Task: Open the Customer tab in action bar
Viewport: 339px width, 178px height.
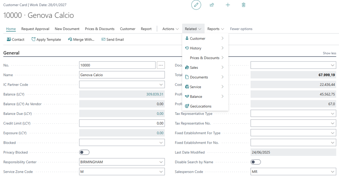Action: pyautogui.click(x=128, y=29)
